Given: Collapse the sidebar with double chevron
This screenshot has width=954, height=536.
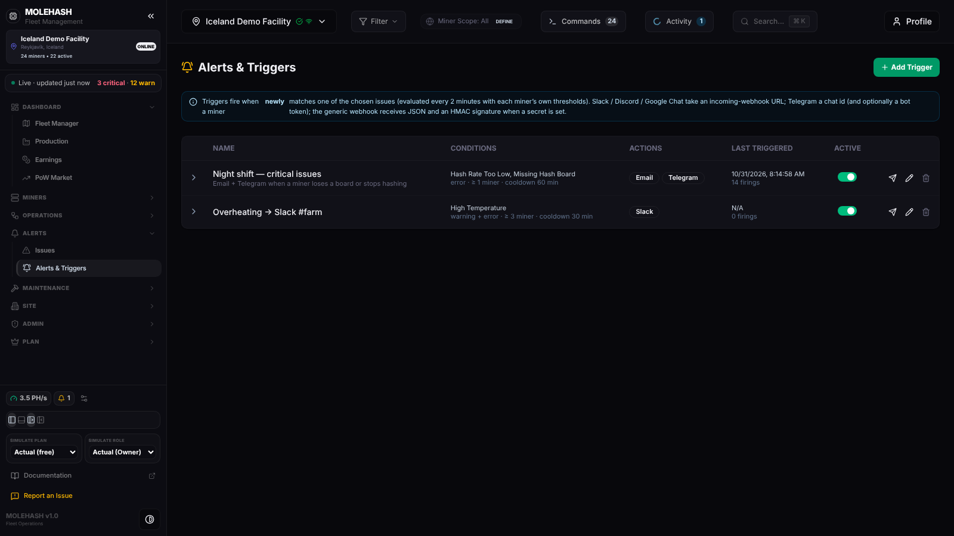Looking at the screenshot, I should tap(151, 16).
